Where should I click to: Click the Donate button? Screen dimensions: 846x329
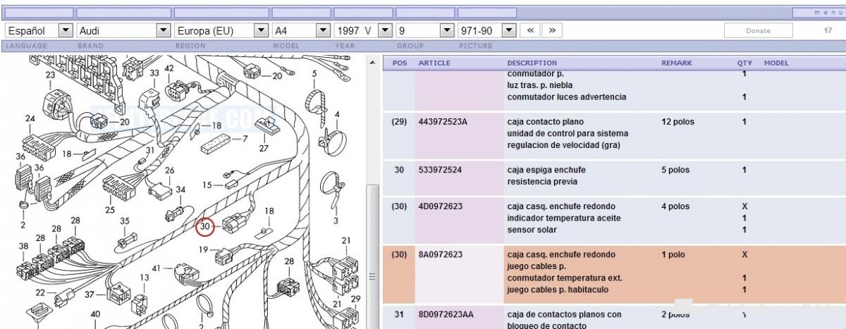click(x=759, y=31)
